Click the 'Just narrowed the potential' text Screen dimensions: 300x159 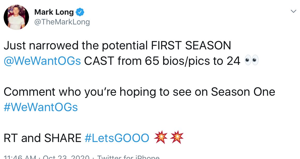tap(76, 46)
